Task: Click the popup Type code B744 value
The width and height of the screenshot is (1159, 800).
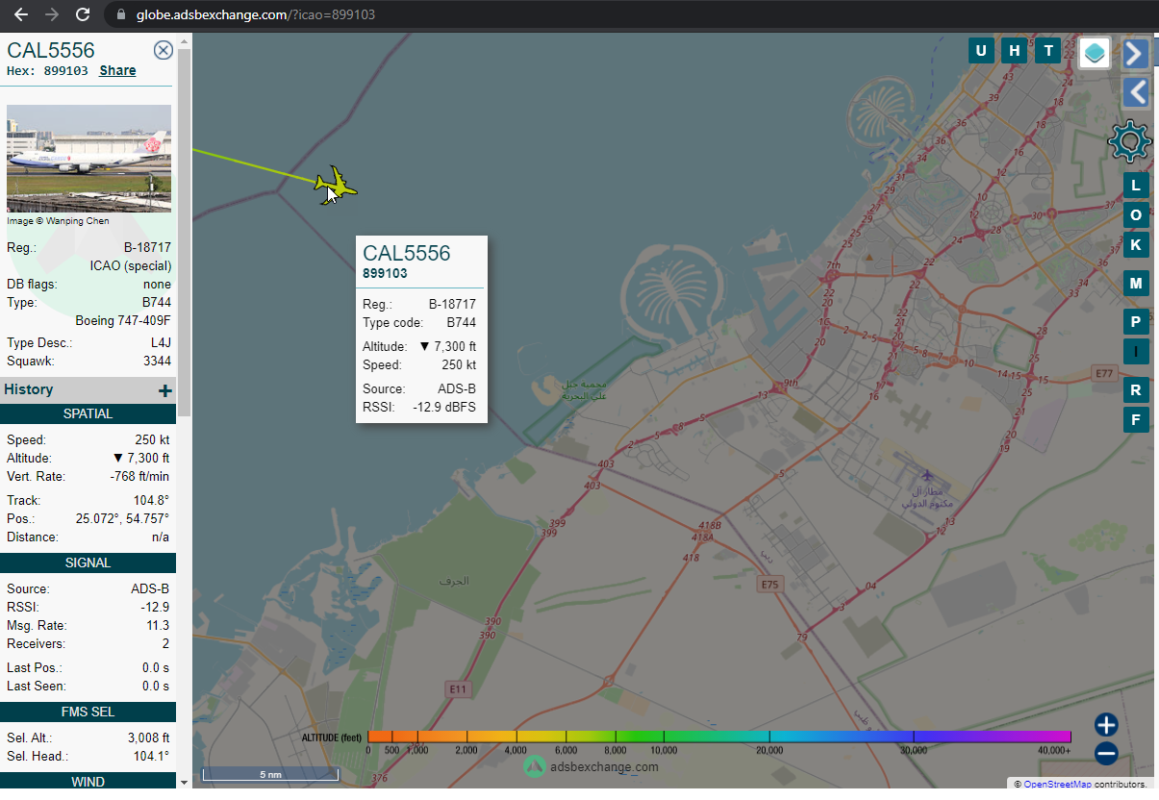Action: (x=461, y=323)
